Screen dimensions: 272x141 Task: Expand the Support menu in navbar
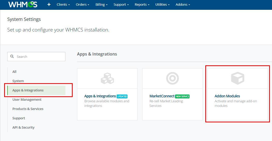(x=121, y=5)
